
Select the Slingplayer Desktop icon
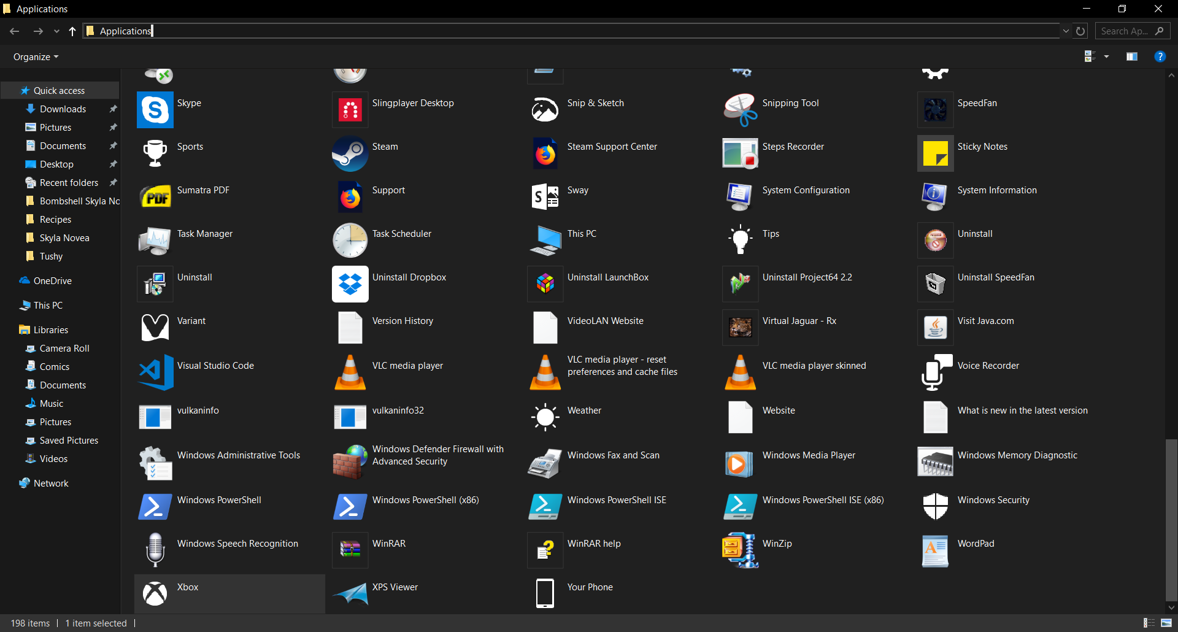[350, 110]
